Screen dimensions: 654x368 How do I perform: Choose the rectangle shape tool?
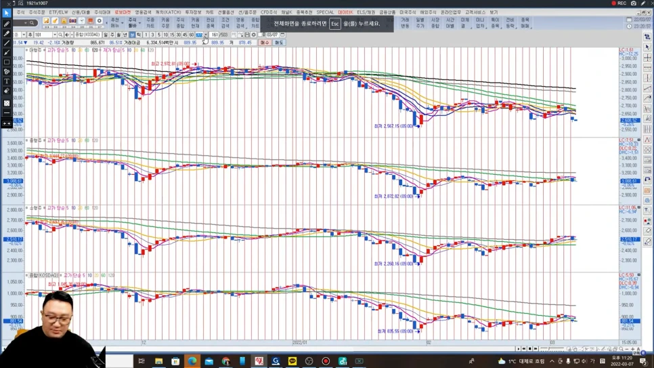tap(6, 62)
